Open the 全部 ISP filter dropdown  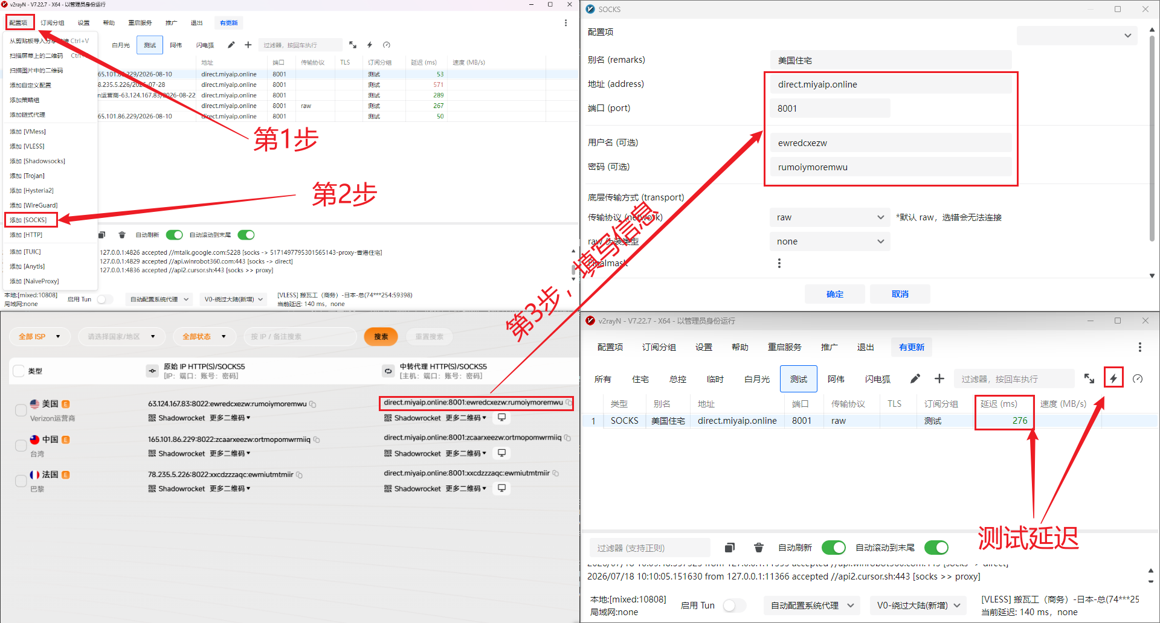tap(40, 337)
